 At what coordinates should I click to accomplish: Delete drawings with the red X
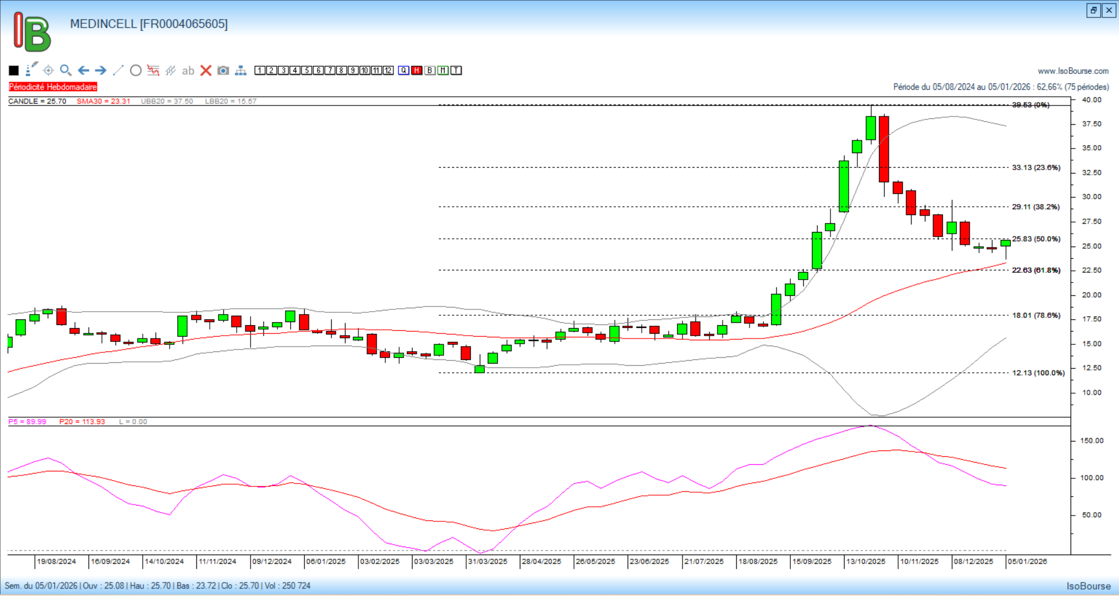click(206, 70)
